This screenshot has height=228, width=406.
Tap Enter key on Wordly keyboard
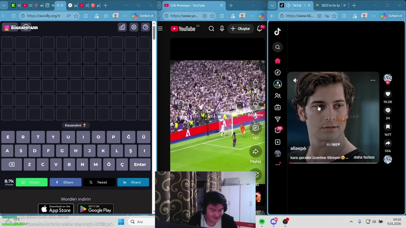(140, 164)
